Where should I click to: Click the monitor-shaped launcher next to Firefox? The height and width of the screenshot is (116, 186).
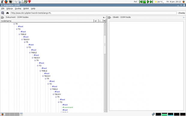pos(10,2)
